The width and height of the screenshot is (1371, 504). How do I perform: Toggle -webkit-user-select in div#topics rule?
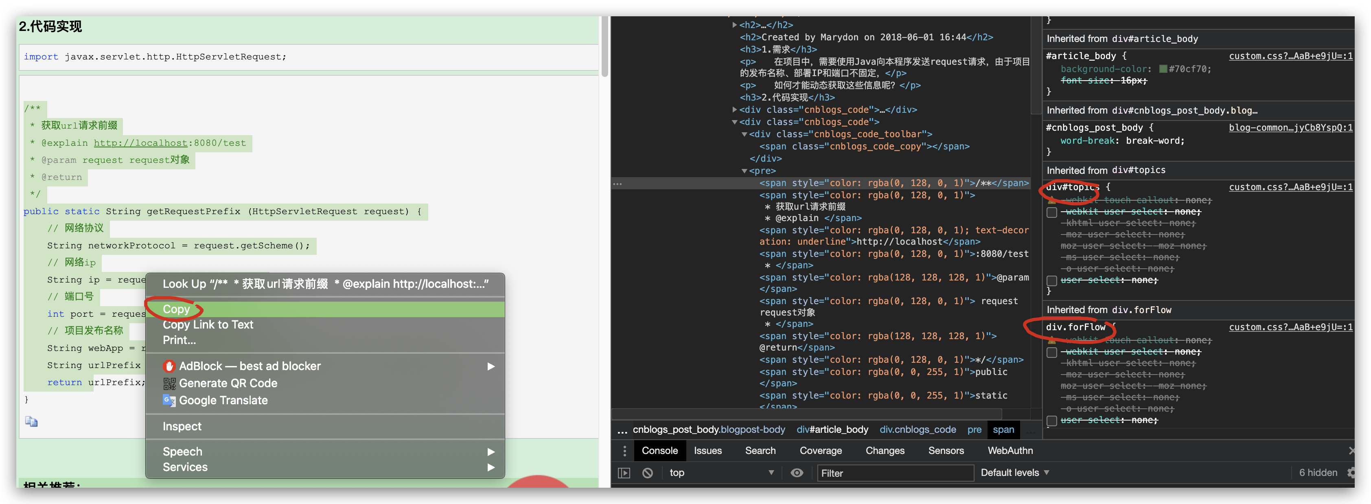(x=1052, y=213)
